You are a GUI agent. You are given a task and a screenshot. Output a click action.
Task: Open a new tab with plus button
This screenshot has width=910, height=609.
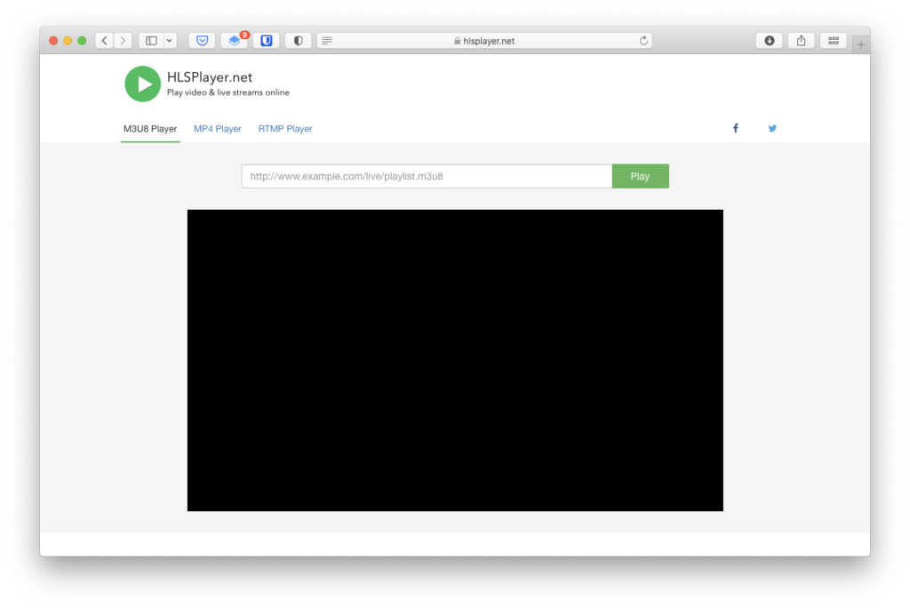click(x=860, y=44)
